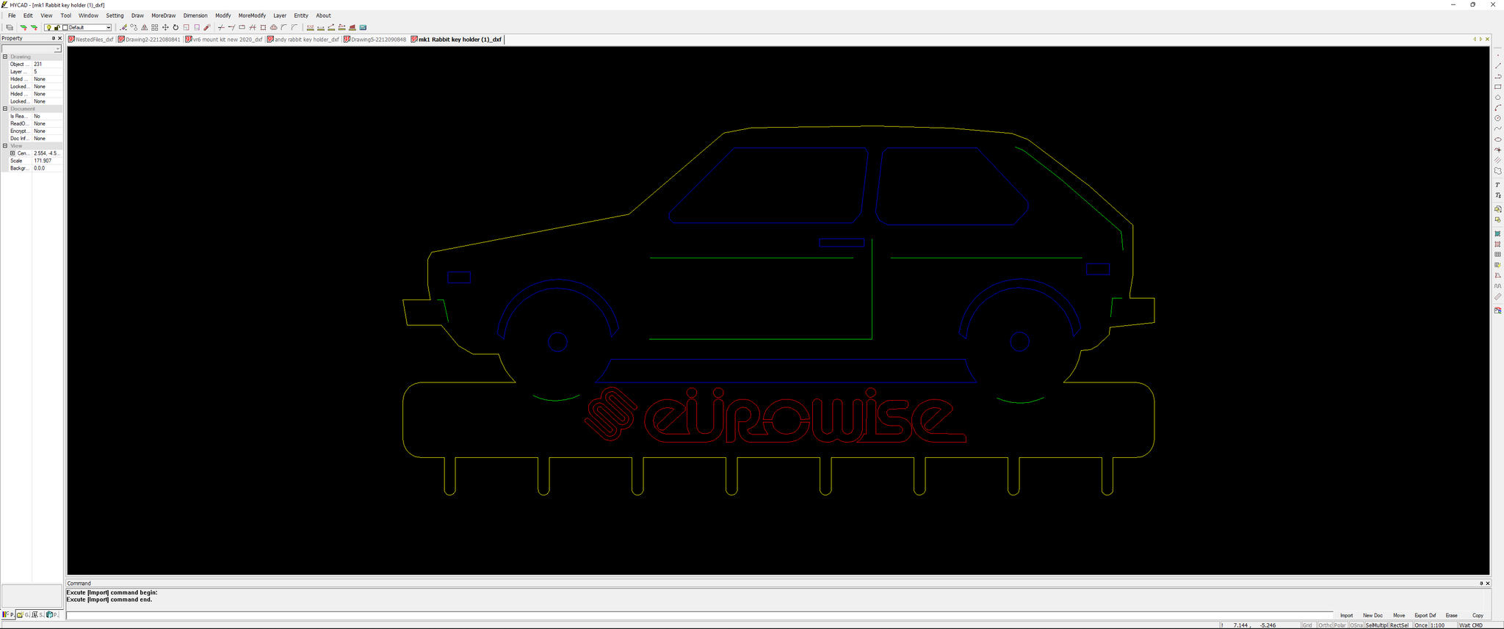Click the New Doc button
The width and height of the screenshot is (1504, 629).
coord(1373,615)
